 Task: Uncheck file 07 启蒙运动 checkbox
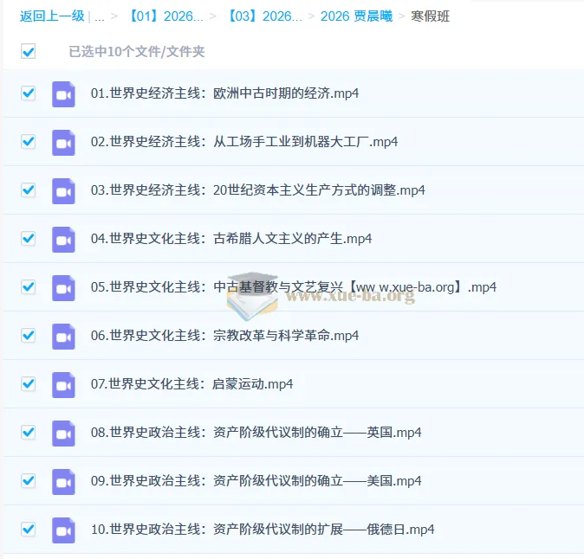29,384
